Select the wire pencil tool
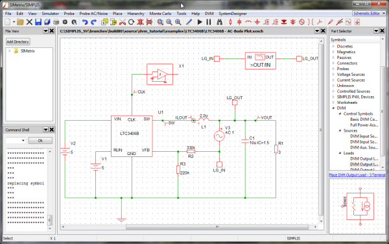The image size is (389, 244). (x=189, y=22)
